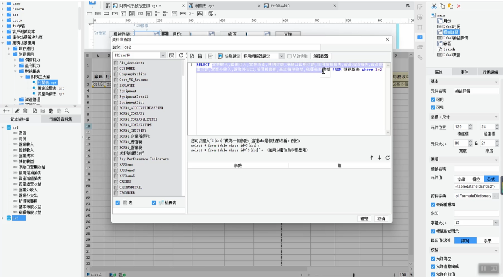
Task: Click the magnifier search icon in dataset toolbar
Action: [x=67, y=111]
